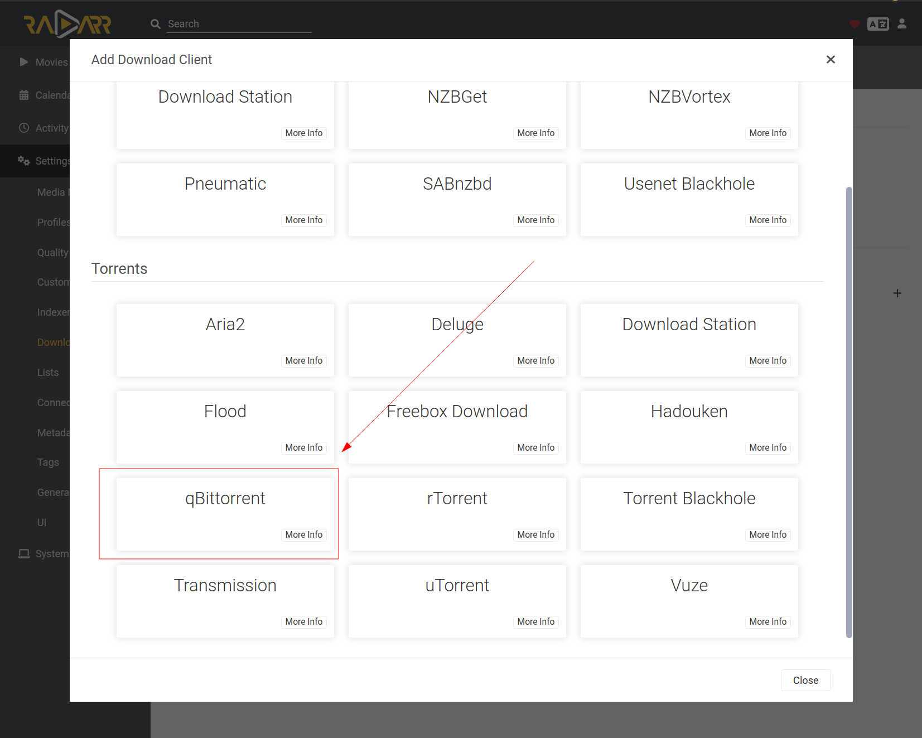Click the Calendar icon in sidebar
922x738 pixels.
23,95
